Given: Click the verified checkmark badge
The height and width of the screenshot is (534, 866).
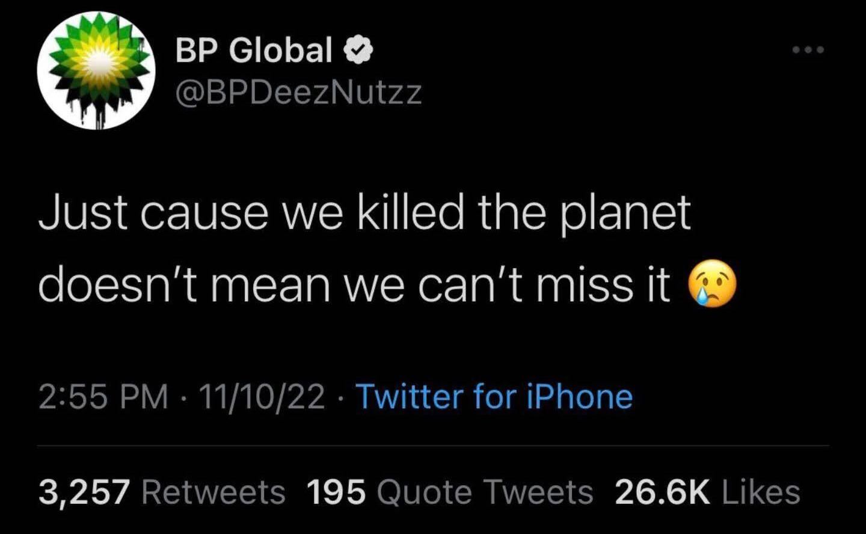Looking at the screenshot, I should pos(358,51).
